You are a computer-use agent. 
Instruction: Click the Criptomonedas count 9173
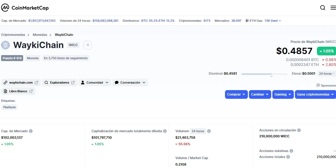tap(207, 21)
